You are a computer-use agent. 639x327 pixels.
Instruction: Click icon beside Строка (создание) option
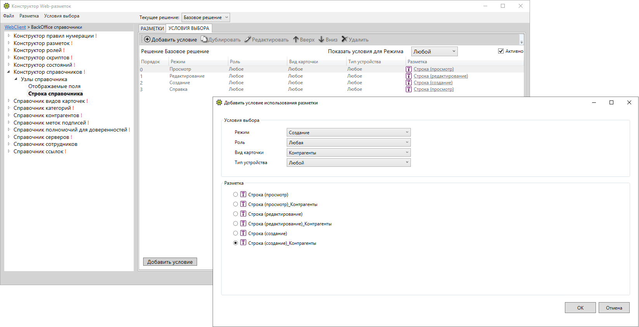tap(243, 233)
